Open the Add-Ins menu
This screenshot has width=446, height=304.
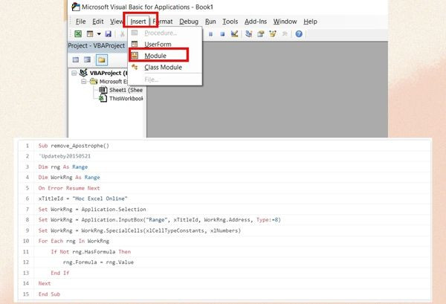(256, 22)
